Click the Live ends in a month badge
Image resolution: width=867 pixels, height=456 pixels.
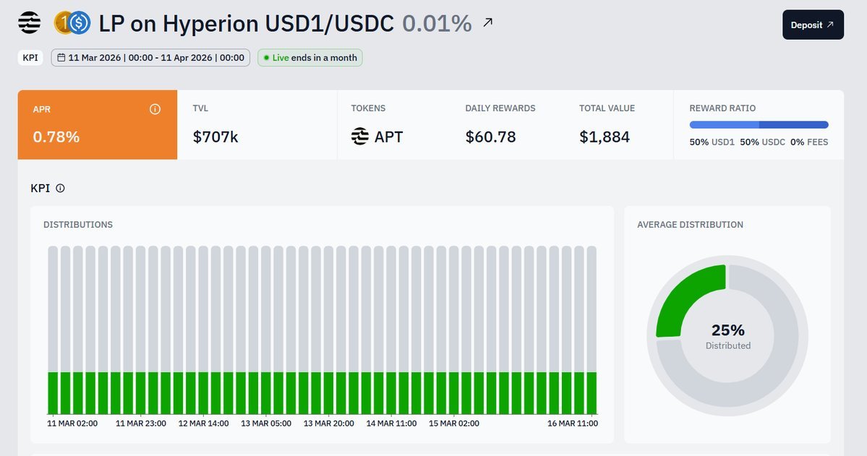[310, 58]
